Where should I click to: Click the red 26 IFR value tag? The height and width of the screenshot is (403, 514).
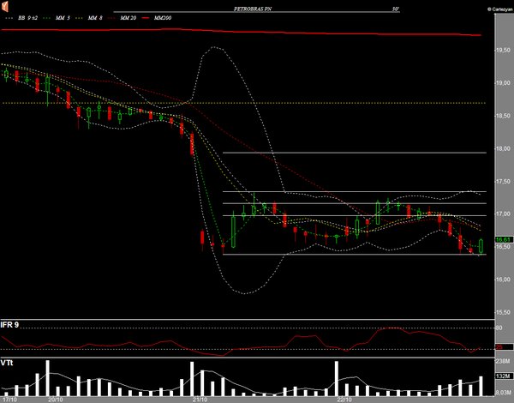pos(498,346)
